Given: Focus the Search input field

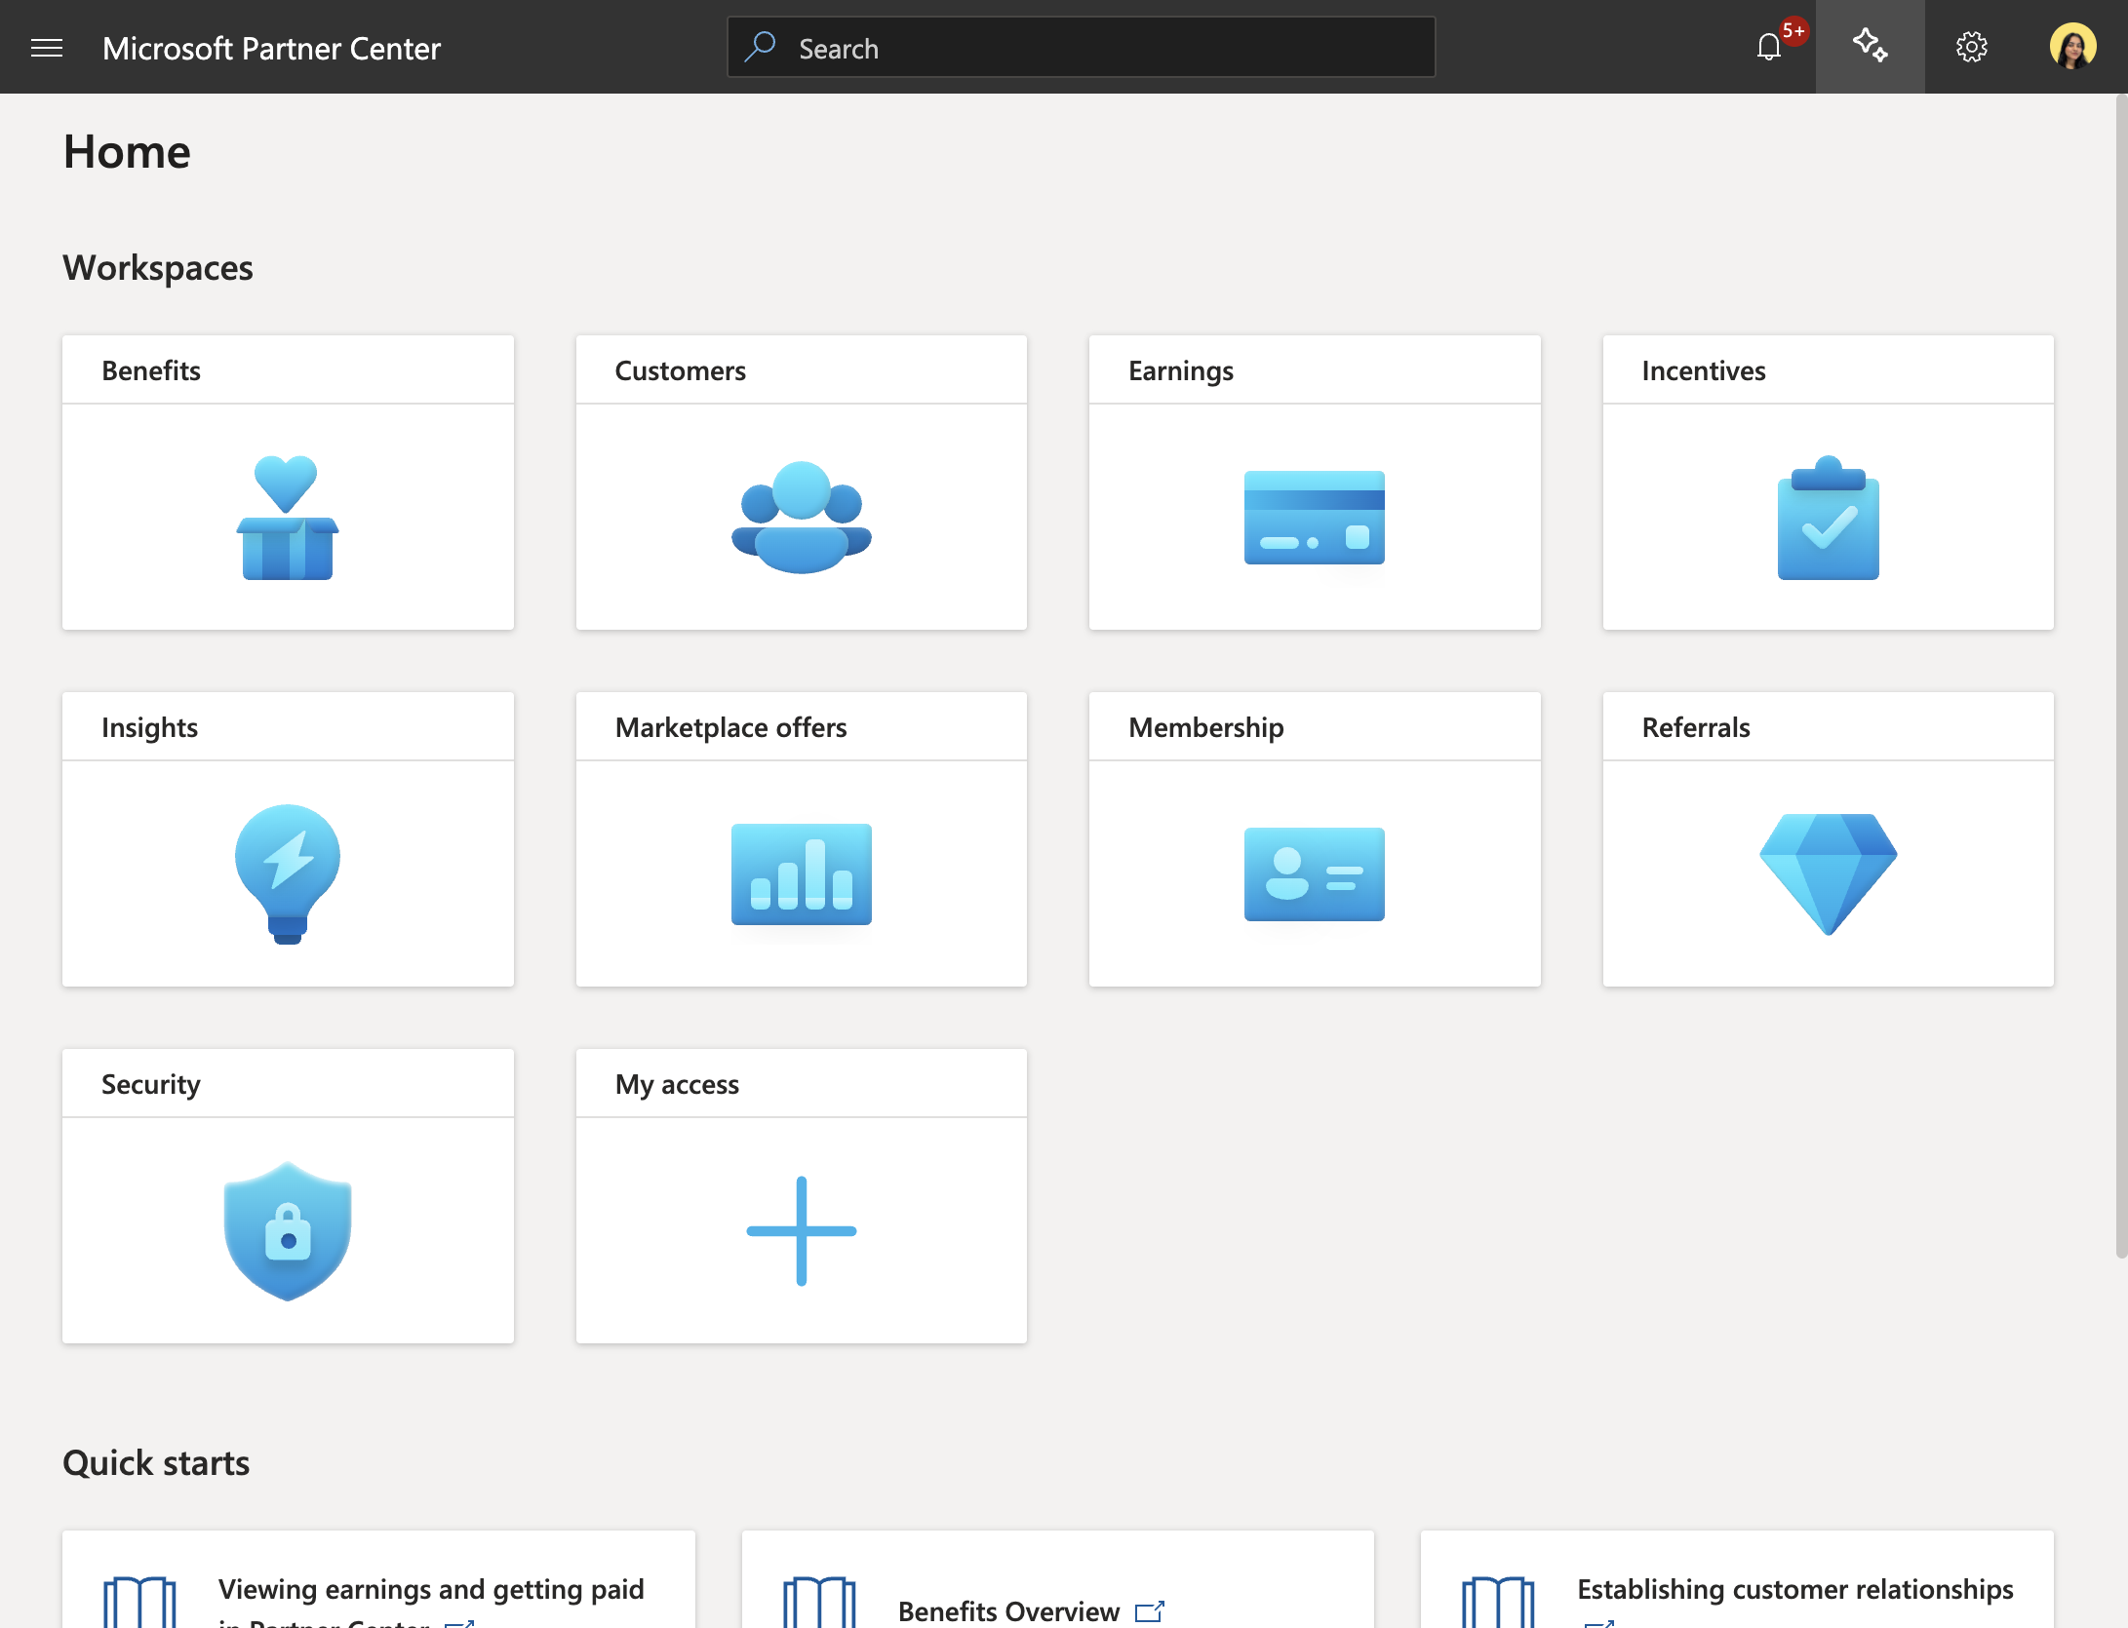Looking at the screenshot, I should tap(1081, 47).
